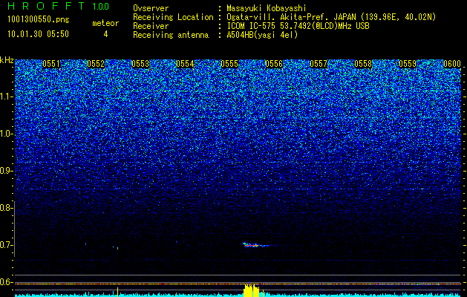The height and width of the screenshot is (297, 467).
Task: Click the Ovserver label
Action: point(151,8)
